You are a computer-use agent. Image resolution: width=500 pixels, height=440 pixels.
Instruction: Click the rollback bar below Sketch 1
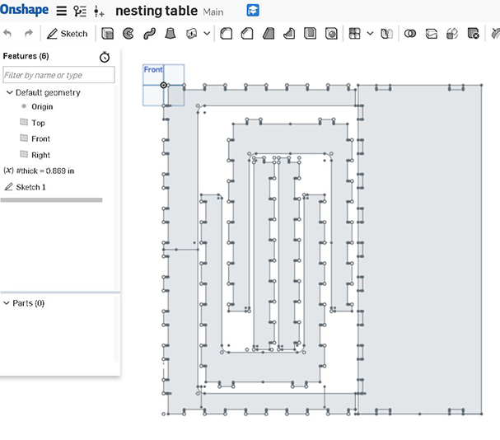point(51,200)
